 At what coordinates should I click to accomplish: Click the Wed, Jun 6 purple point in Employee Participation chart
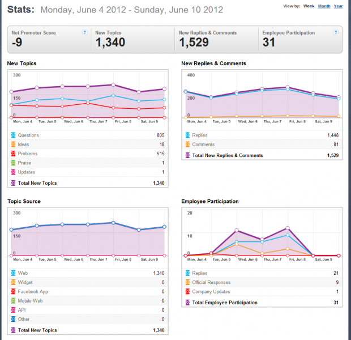point(237,231)
